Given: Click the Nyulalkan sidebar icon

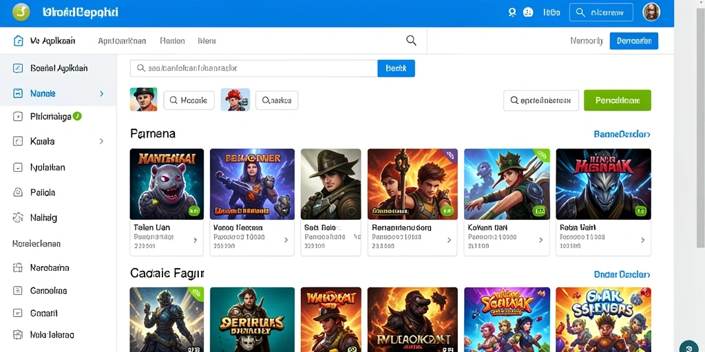Looking at the screenshot, I should [18, 168].
